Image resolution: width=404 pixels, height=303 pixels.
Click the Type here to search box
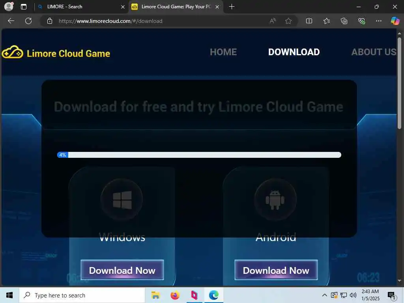tap(82, 295)
